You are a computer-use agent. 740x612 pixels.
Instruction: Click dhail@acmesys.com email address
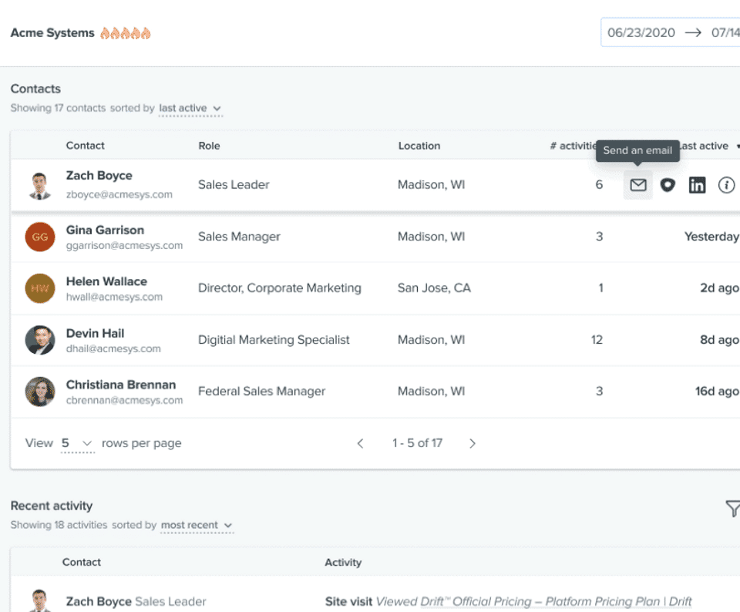113,348
